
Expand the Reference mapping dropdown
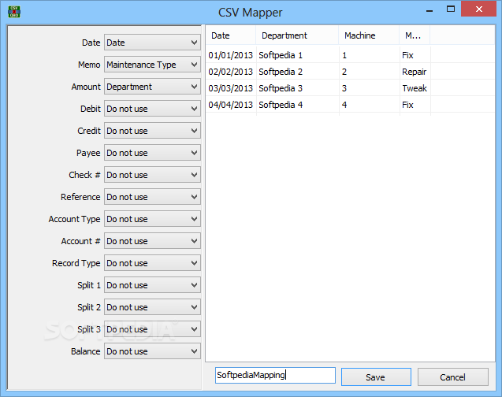click(152, 197)
